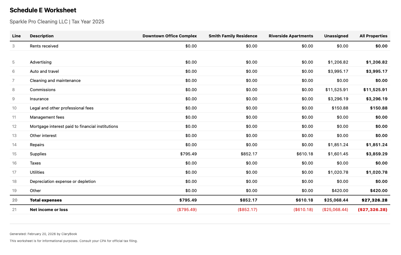Viewport: 401px width, 255px height.
Task: Select the Depreciation expense or depletion label
Action: click(63, 182)
